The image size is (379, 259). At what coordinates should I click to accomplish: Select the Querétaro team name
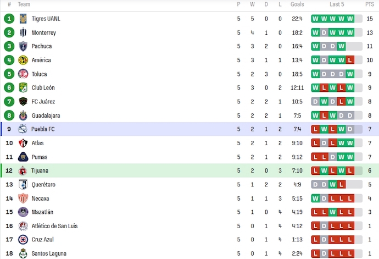(x=43, y=184)
